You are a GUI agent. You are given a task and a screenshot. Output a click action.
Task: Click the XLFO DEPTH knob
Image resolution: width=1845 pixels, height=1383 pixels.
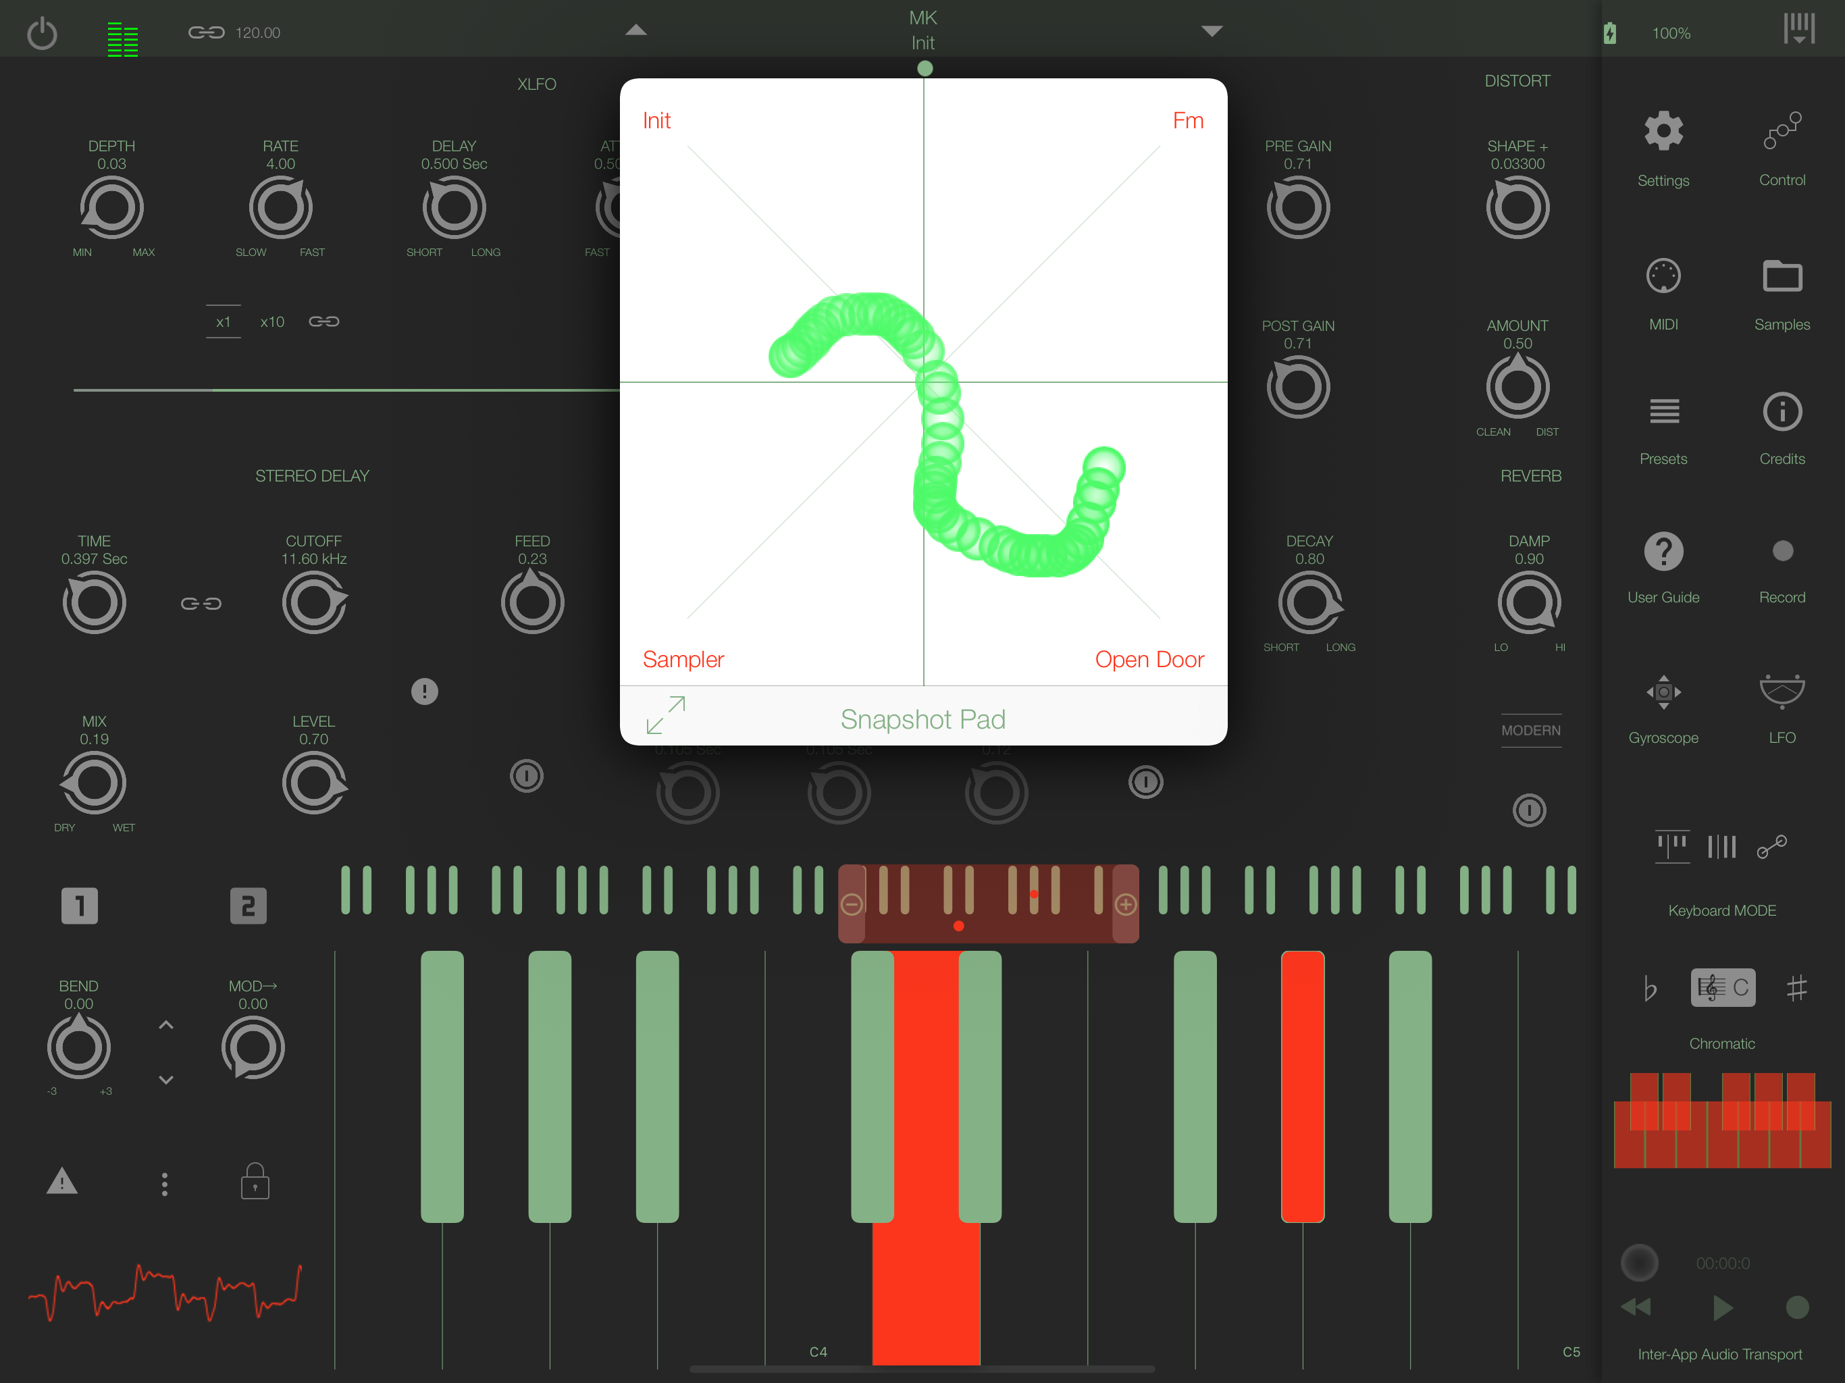(x=112, y=208)
